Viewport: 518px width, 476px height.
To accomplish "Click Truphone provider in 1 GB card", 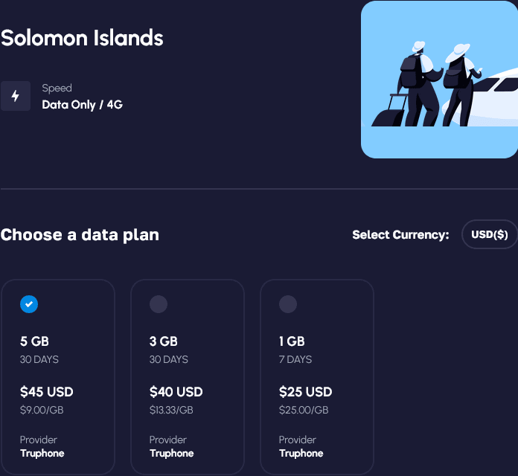I will pyautogui.click(x=301, y=453).
